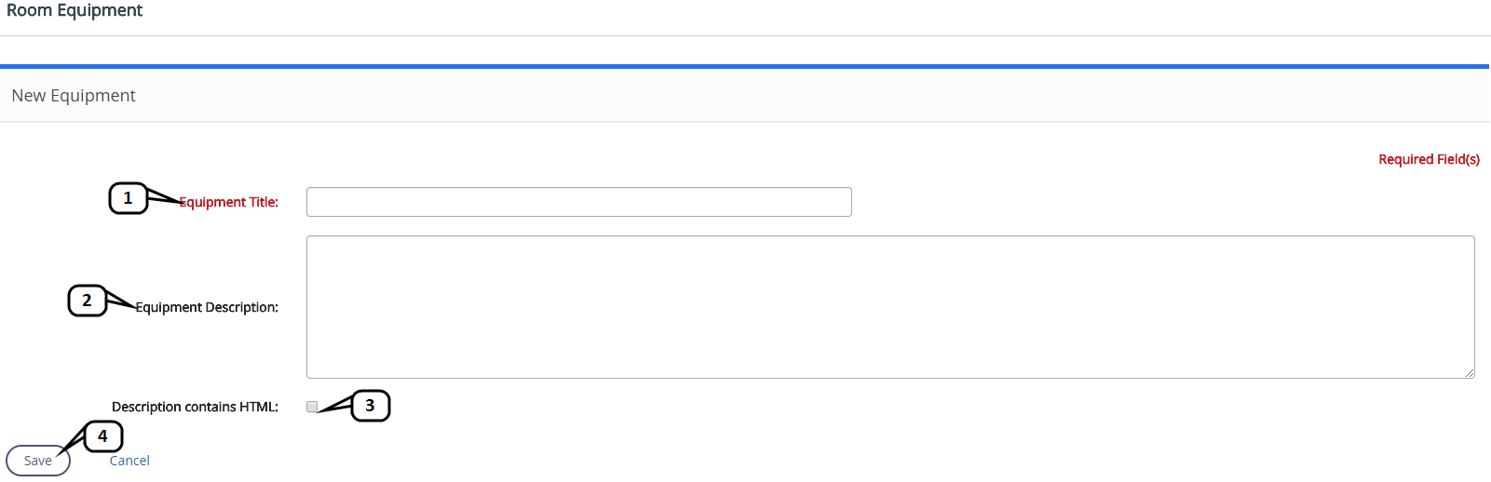Focus the Equipment Description text area
Screen dimensions: 1491x482
pos(889,306)
